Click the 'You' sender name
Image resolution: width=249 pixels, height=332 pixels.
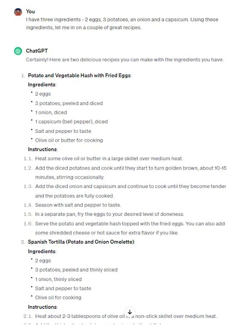pos(30,12)
